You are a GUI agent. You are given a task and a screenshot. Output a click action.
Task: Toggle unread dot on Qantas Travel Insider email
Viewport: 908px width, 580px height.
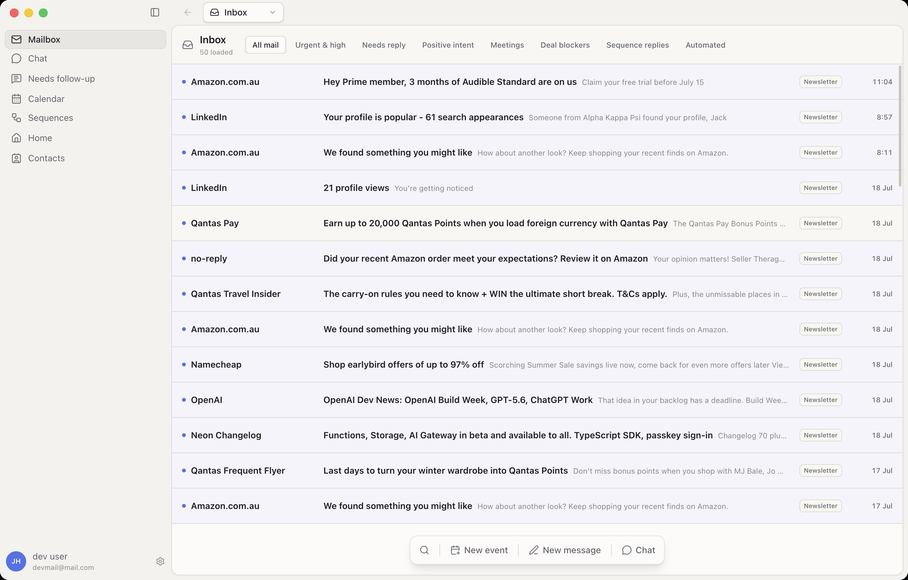click(x=184, y=294)
